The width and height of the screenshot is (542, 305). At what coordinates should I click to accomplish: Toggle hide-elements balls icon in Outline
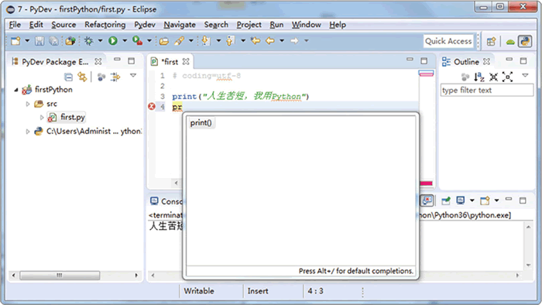pos(465,77)
